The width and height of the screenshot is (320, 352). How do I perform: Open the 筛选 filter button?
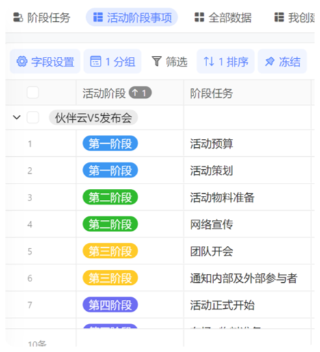170,62
